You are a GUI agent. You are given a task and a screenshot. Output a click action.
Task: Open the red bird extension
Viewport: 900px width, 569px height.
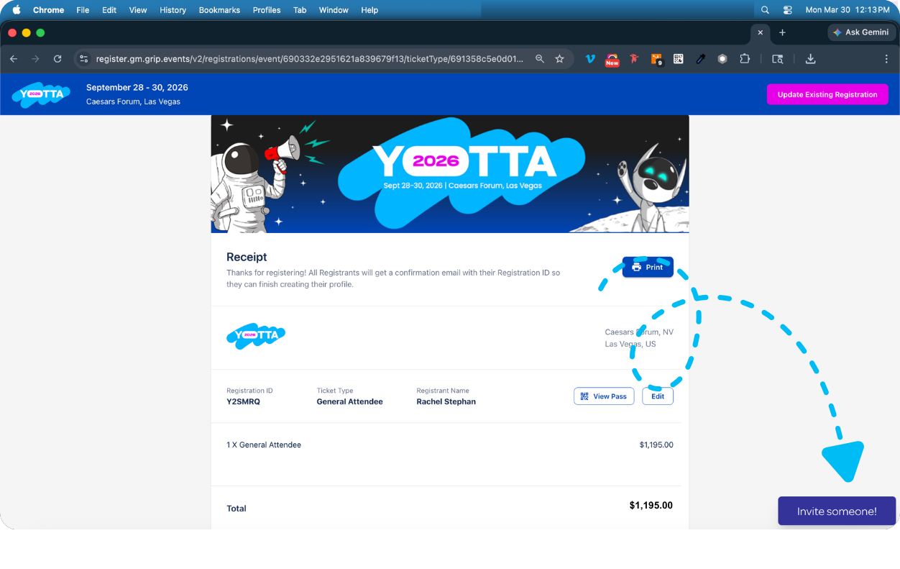point(634,59)
